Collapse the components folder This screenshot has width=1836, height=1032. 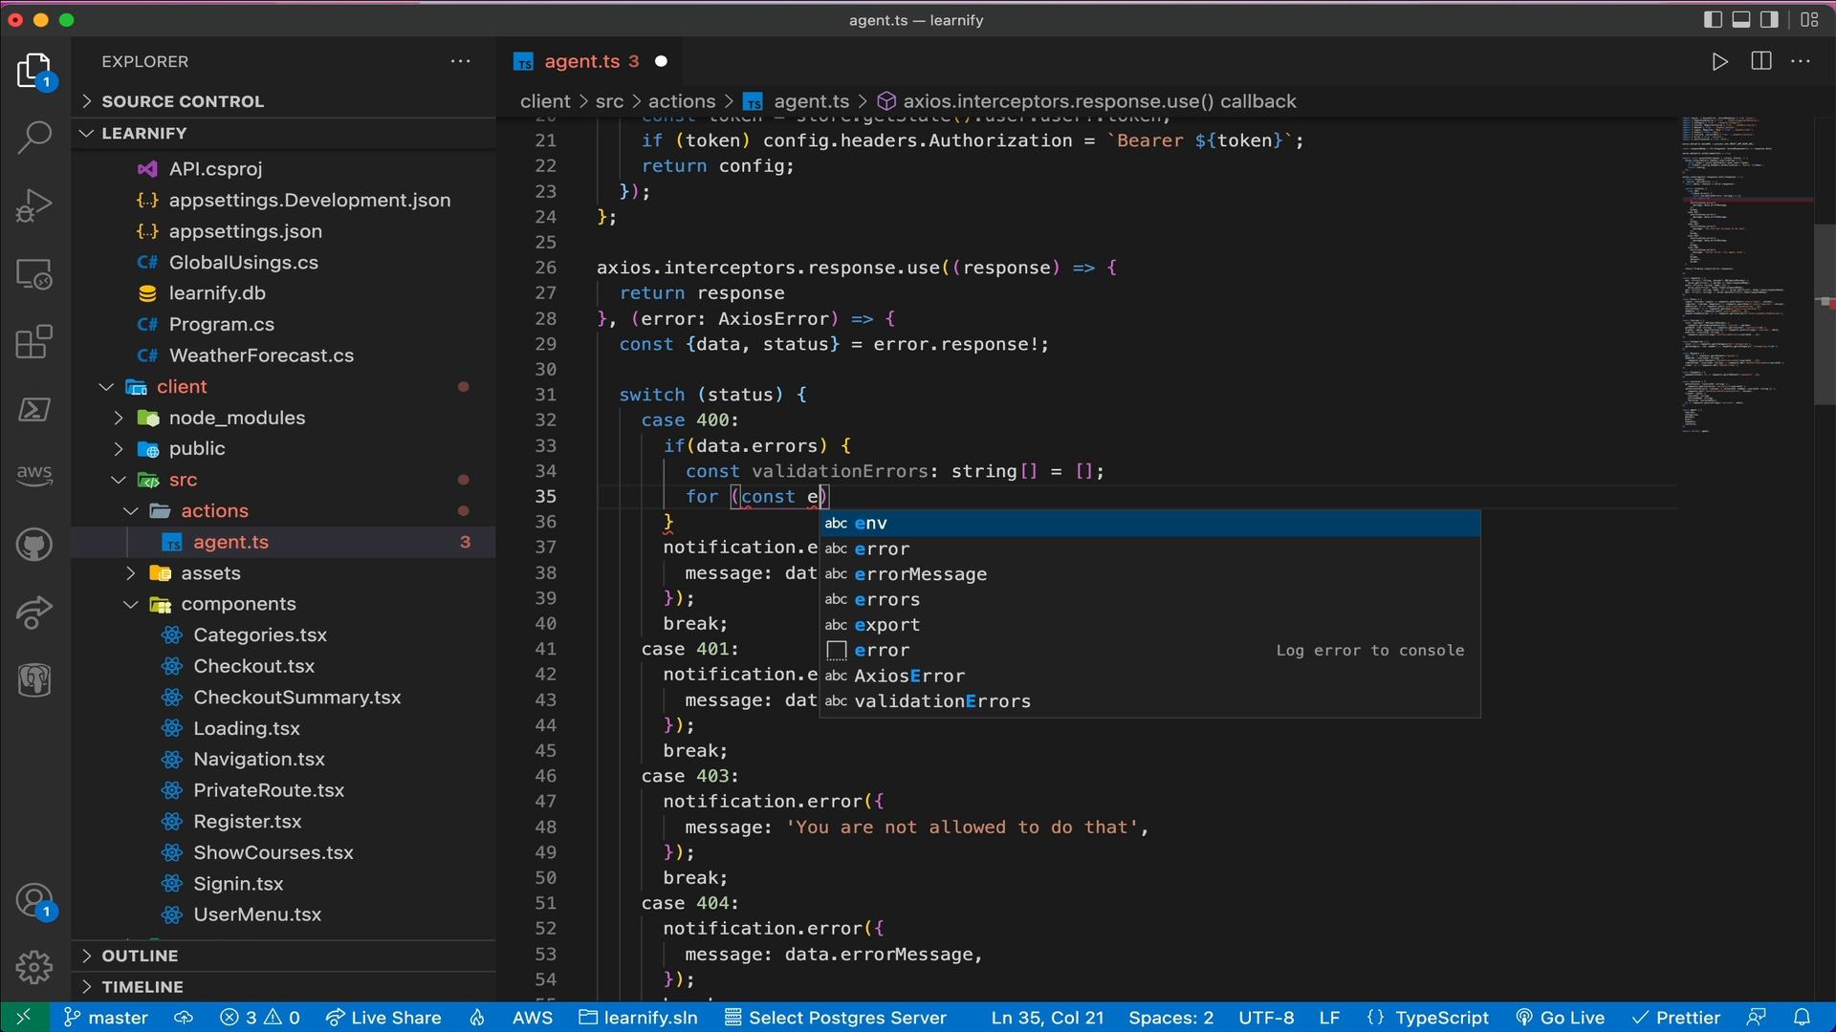click(238, 604)
